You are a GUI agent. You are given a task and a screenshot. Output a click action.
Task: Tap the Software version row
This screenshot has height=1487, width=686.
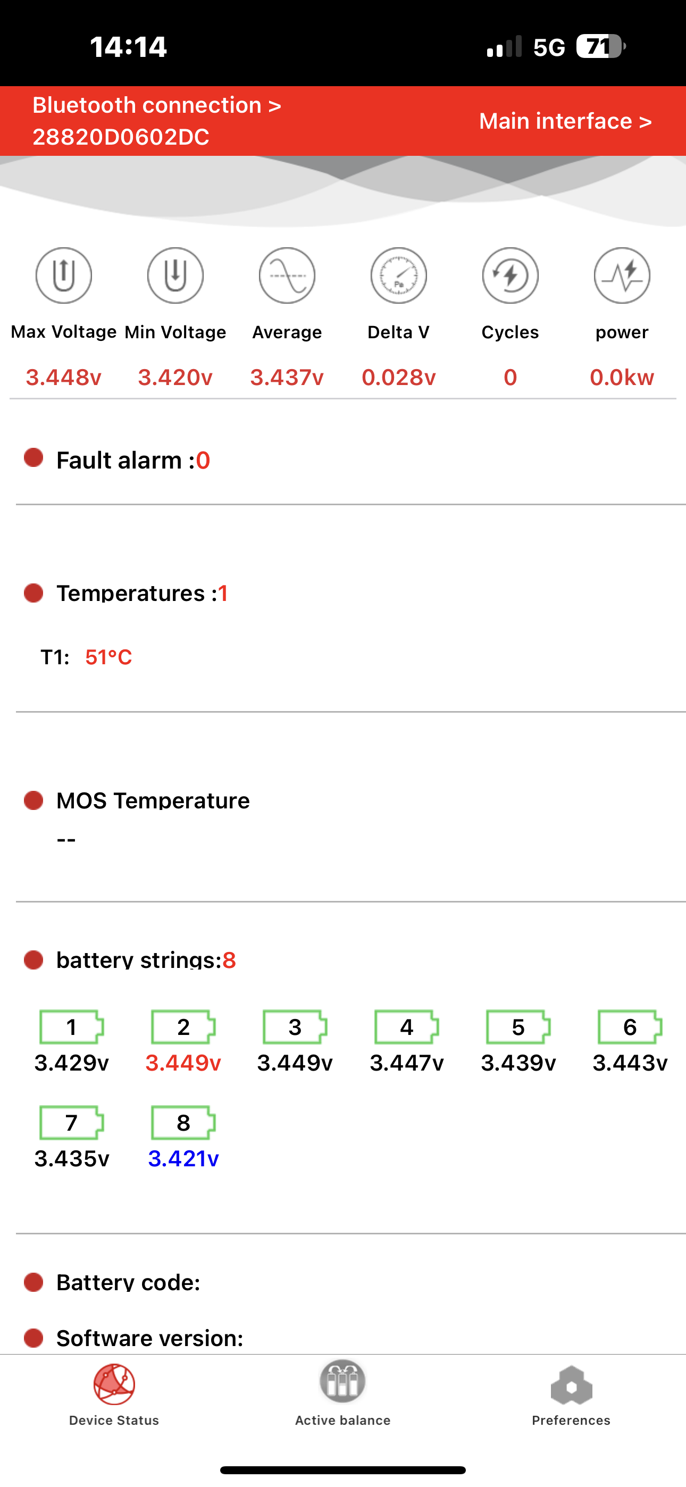(x=149, y=1338)
